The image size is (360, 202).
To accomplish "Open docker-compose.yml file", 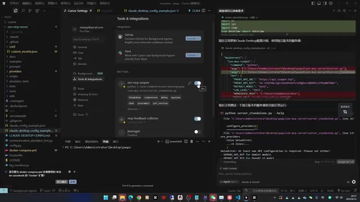I will [x=22, y=150].
